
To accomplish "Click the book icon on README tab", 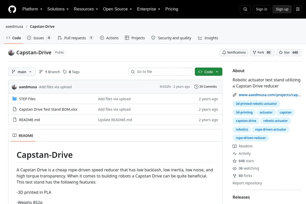I will 15,136.
